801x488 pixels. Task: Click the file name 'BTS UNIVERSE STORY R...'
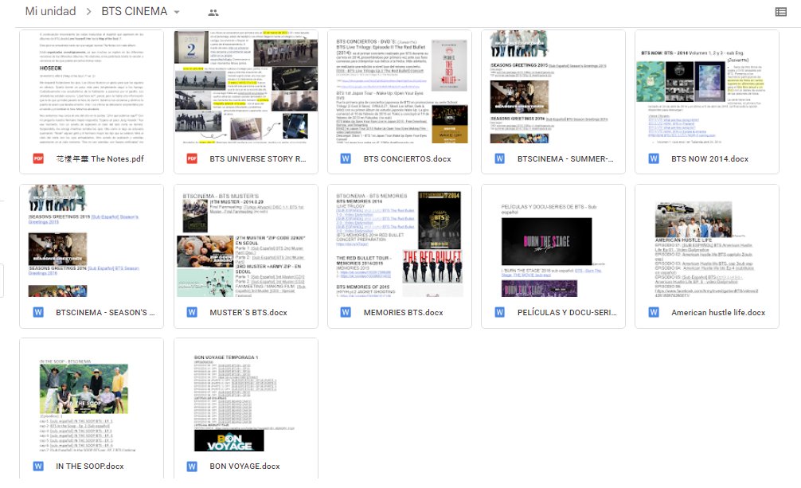click(x=258, y=159)
